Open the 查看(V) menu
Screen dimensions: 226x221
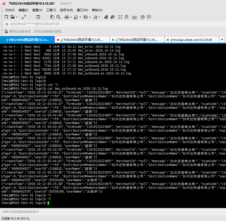pos(37,10)
